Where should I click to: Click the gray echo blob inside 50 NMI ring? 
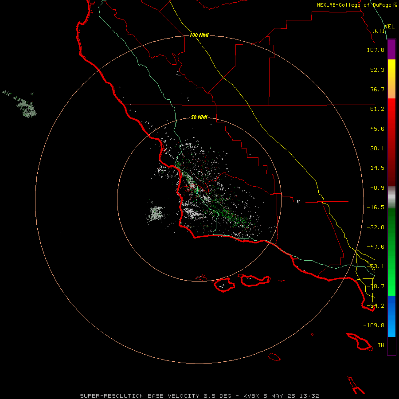(x=156, y=213)
